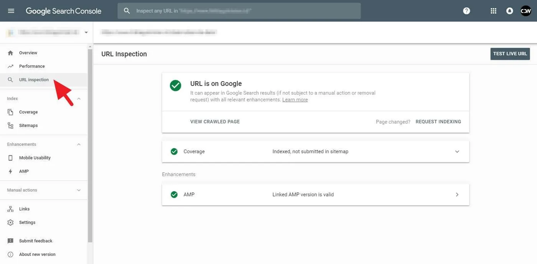Click 'Linked AMP version is valid' text
The height and width of the screenshot is (264, 537).
tap(303, 195)
